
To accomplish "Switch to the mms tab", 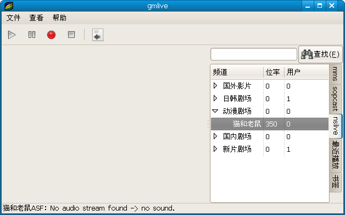I will coord(335,74).
